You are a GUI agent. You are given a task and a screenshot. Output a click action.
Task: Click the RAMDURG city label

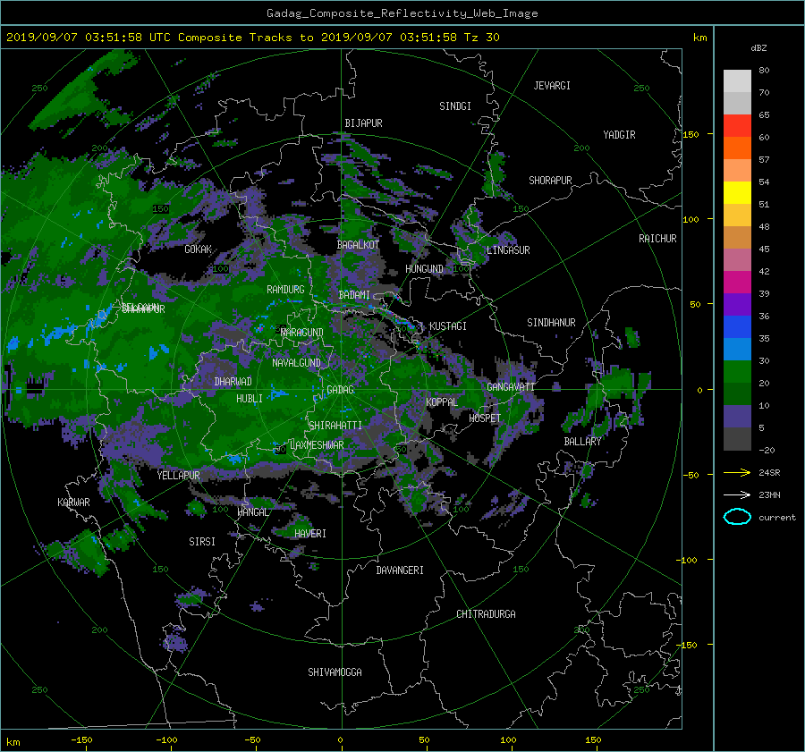(285, 290)
